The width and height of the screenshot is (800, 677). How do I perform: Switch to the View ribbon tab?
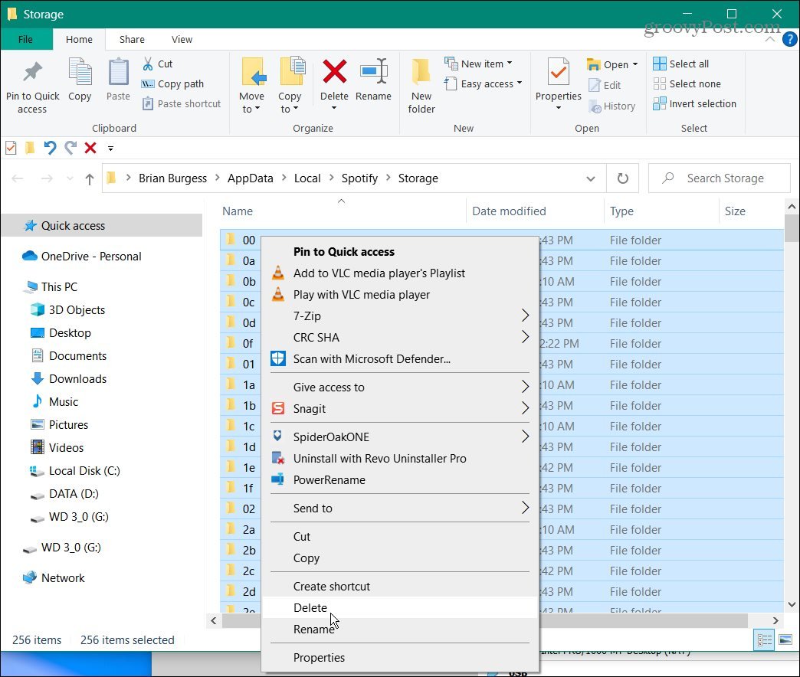182,39
